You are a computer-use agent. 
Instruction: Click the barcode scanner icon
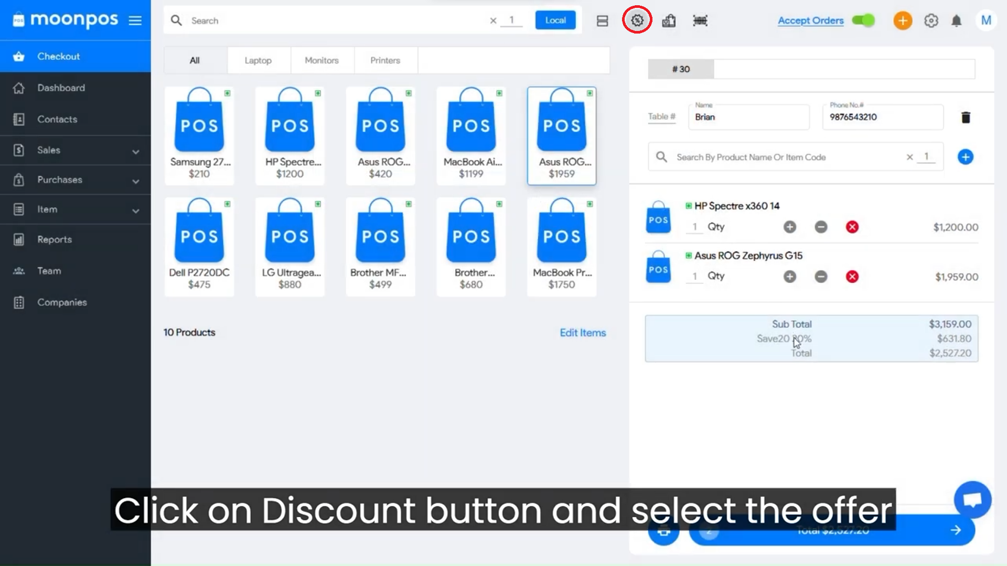[x=700, y=20]
